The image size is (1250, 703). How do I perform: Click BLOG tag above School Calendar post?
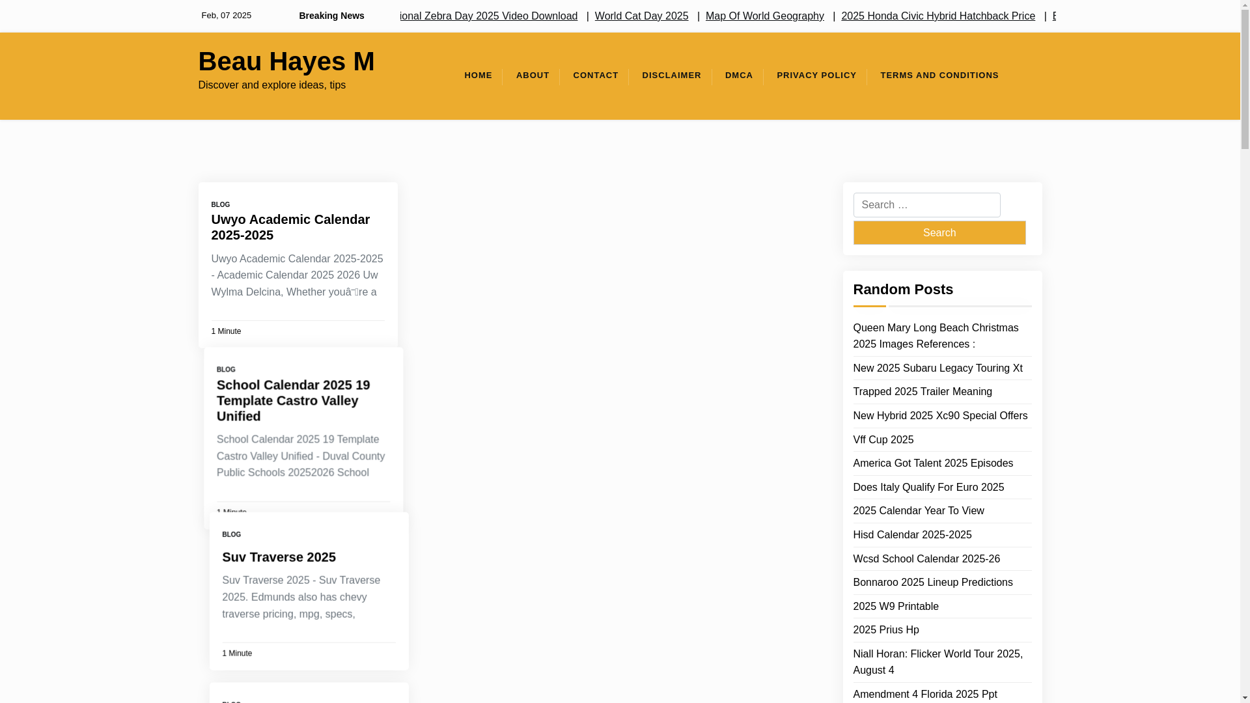click(x=226, y=369)
